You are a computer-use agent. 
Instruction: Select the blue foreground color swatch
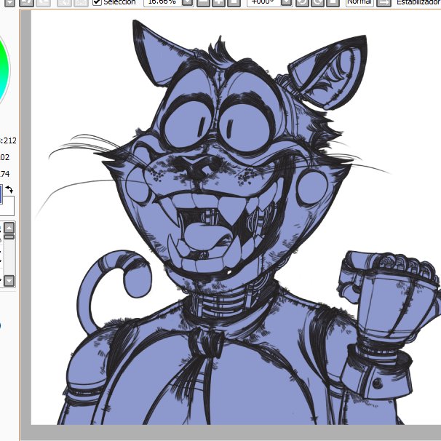(x=1, y=194)
